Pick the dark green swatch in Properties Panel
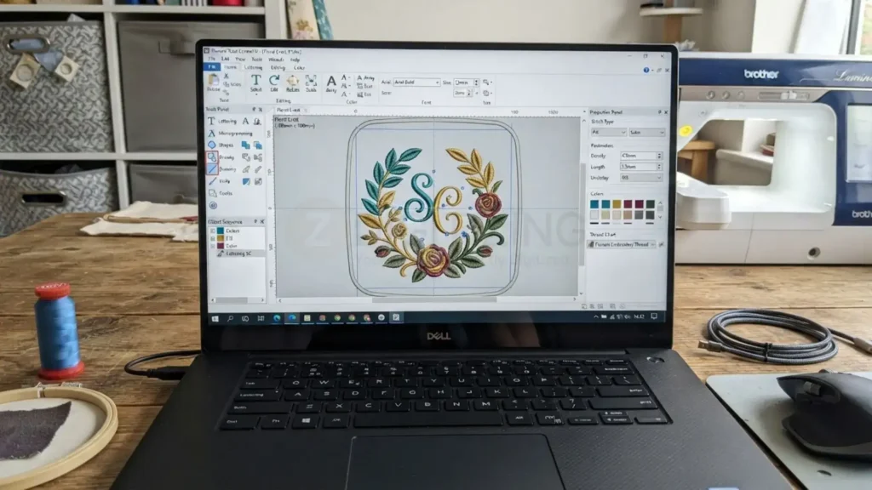This screenshot has height=490, width=872. click(x=650, y=204)
